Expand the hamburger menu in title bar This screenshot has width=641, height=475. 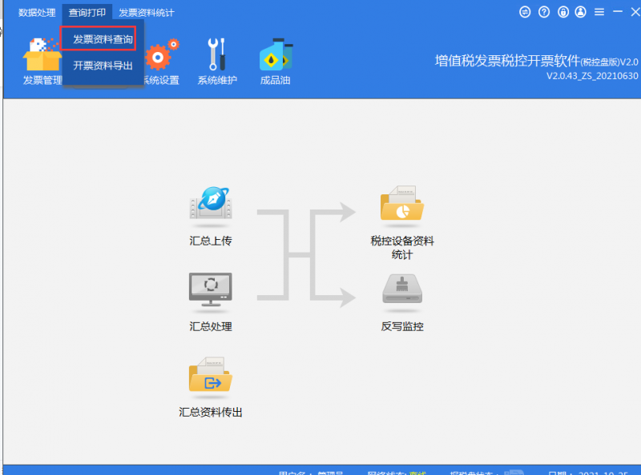click(599, 12)
